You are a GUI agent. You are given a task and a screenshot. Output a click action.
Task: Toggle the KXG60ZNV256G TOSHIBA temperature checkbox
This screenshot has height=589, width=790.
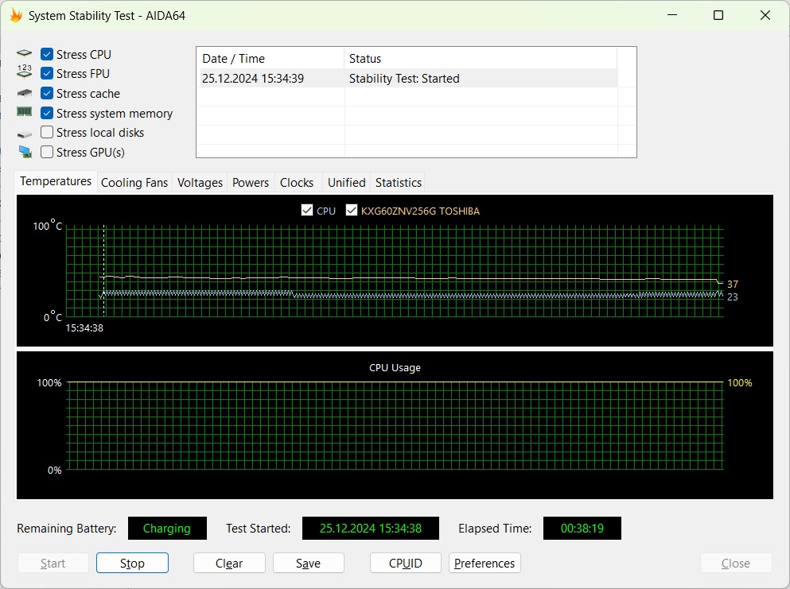tap(352, 211)
